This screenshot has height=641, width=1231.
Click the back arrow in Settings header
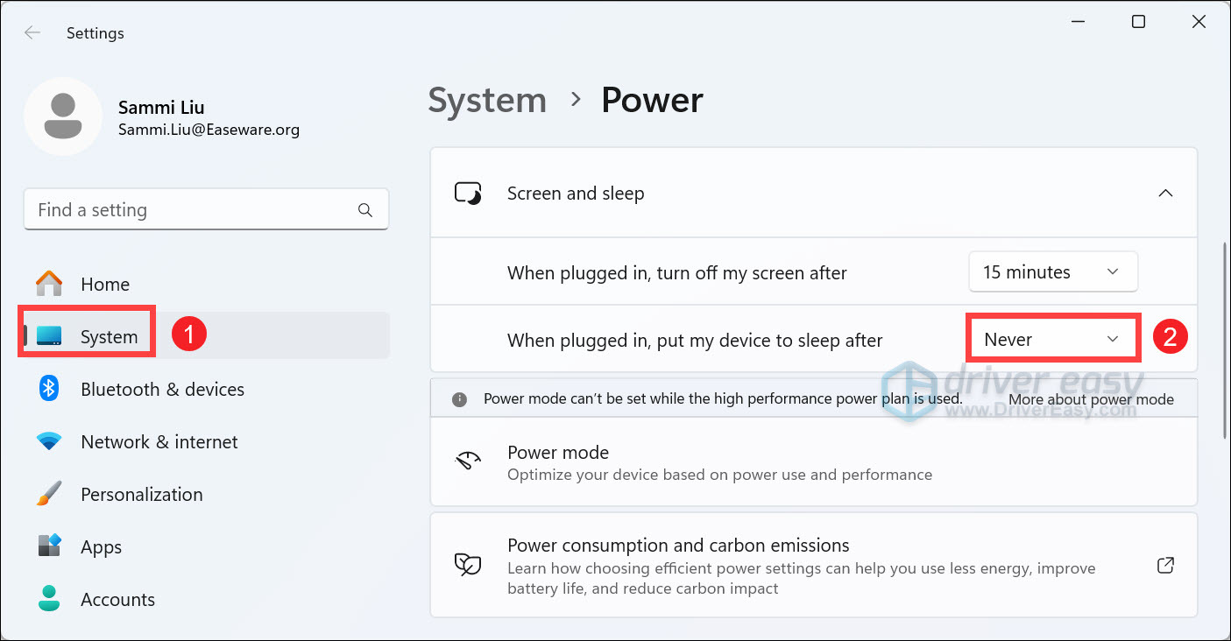[32, 33]
